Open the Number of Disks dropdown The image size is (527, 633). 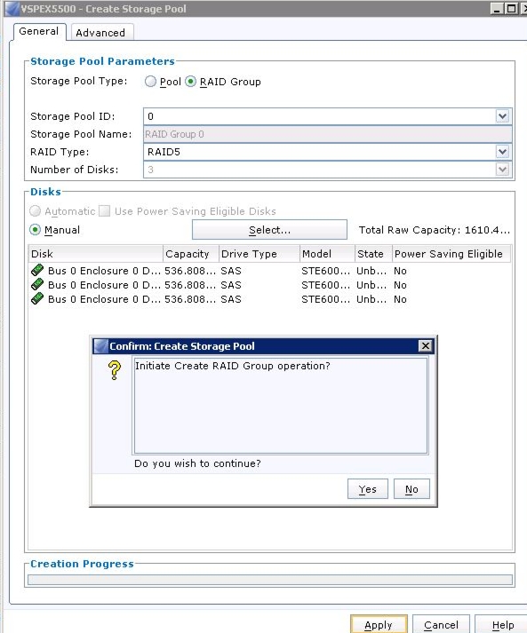pyautogui.click(x=502, y=170)
